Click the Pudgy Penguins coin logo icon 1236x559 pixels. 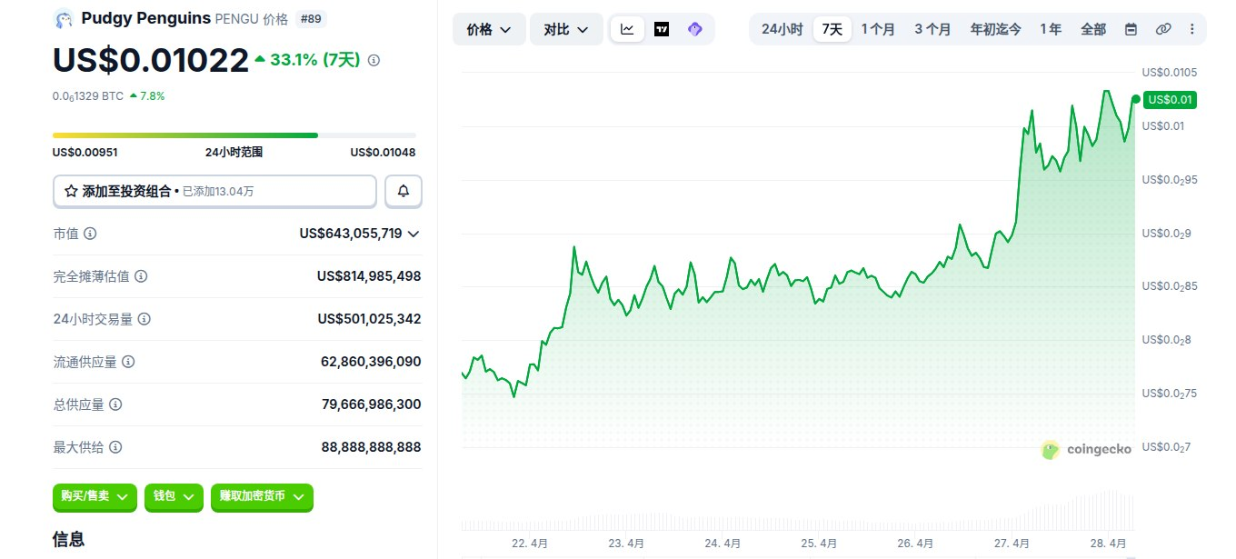point(64,18)
